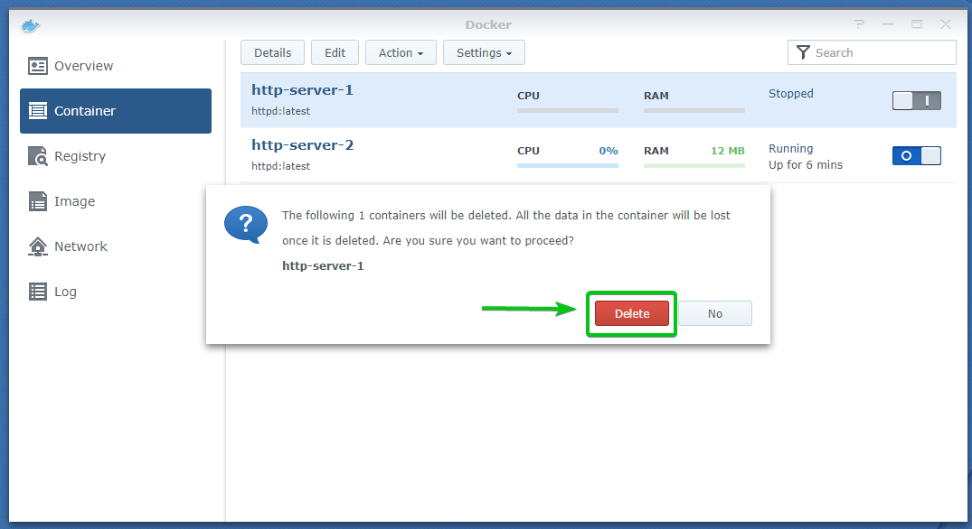972x529 pixels.
Task: View the Log section
Action: 66,292
